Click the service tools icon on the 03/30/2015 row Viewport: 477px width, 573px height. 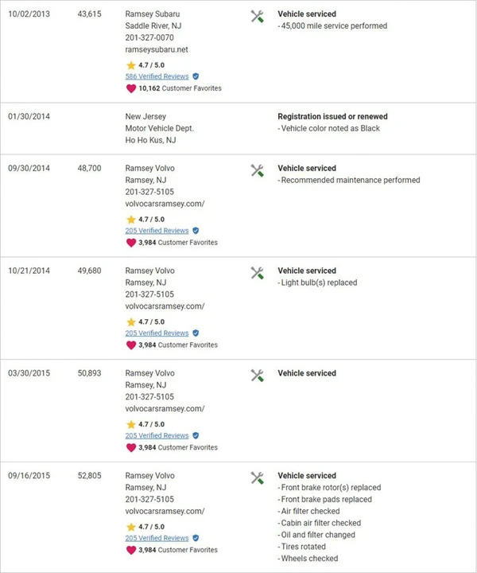258,376
